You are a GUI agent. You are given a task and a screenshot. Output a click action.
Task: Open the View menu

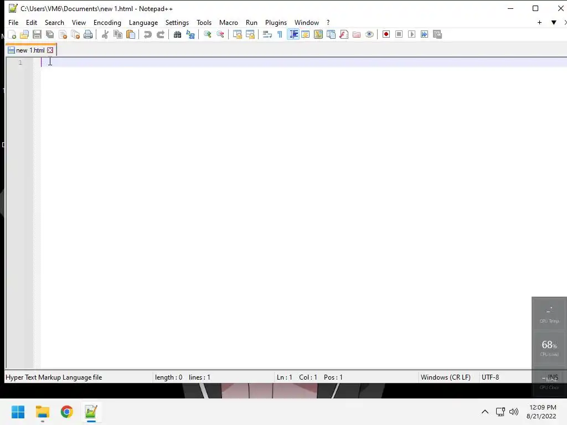[79, 22]
